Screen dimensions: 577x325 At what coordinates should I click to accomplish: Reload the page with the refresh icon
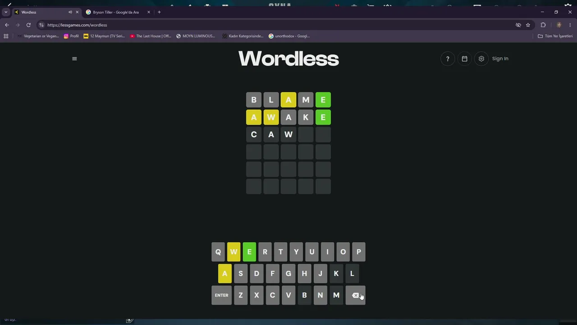(x=28, y=25)
